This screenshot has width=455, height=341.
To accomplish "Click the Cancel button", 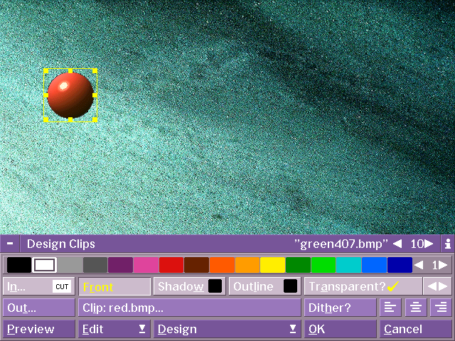I will click(415, 329).
